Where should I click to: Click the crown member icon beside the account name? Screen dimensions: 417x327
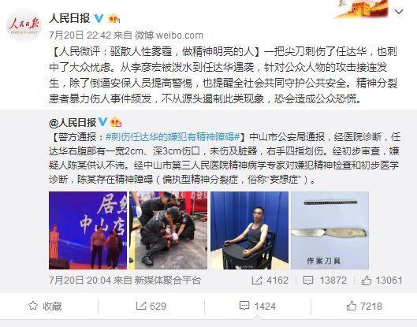point(114,18)
